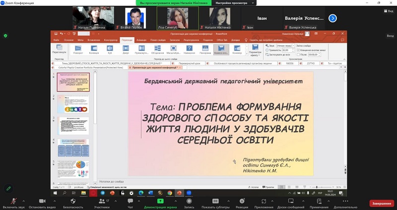Expand subtitles options arrow
Viewport: 397px width, 210px height.
(x=228, y=201)
